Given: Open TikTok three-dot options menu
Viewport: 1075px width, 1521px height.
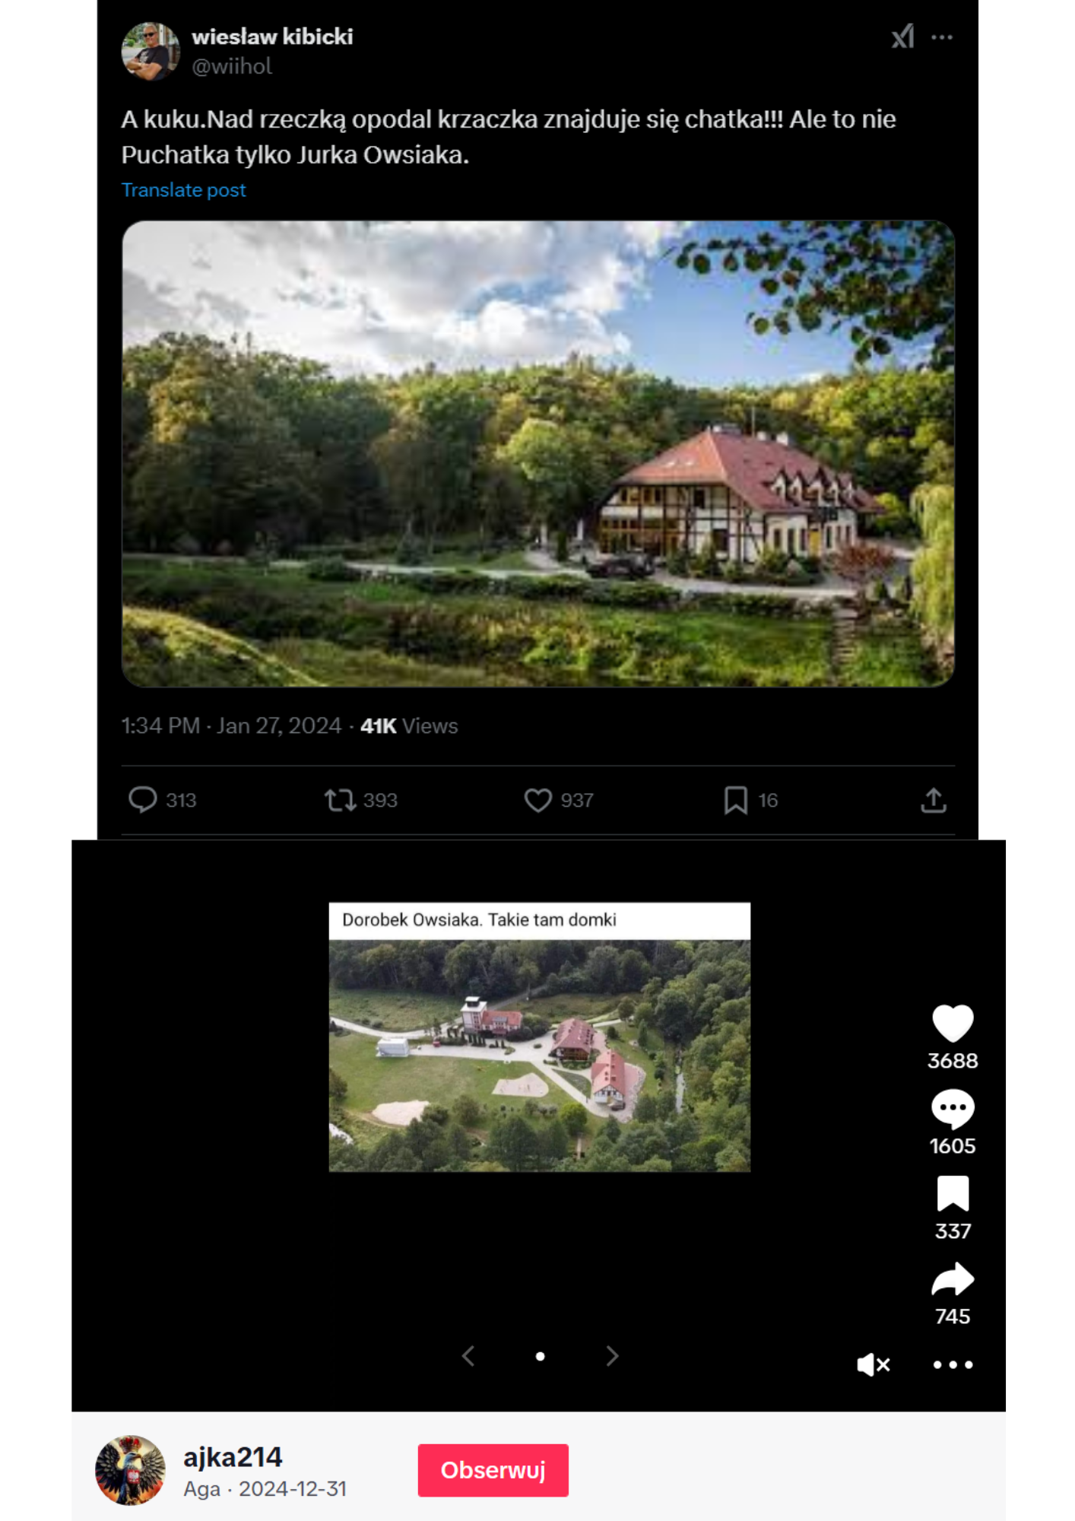Looking at the screenshot, I should click(953, 1364).
